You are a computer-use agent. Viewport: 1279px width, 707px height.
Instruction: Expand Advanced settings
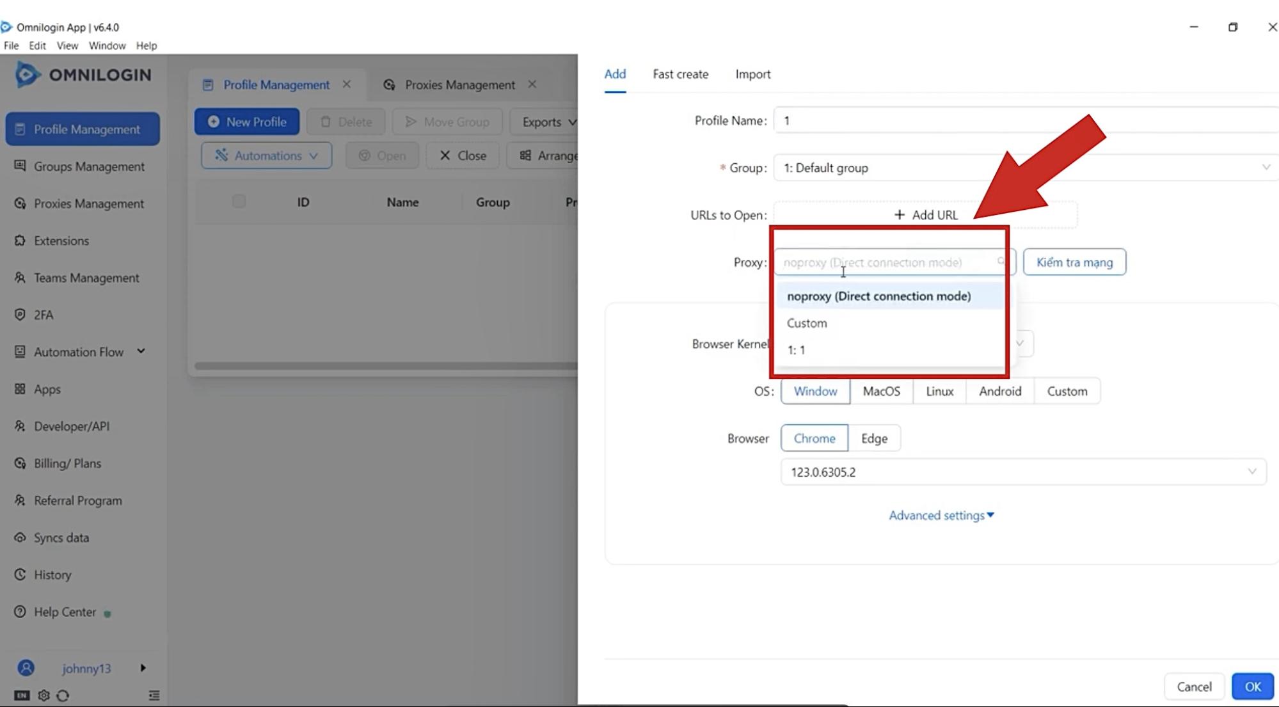[941, 516]
